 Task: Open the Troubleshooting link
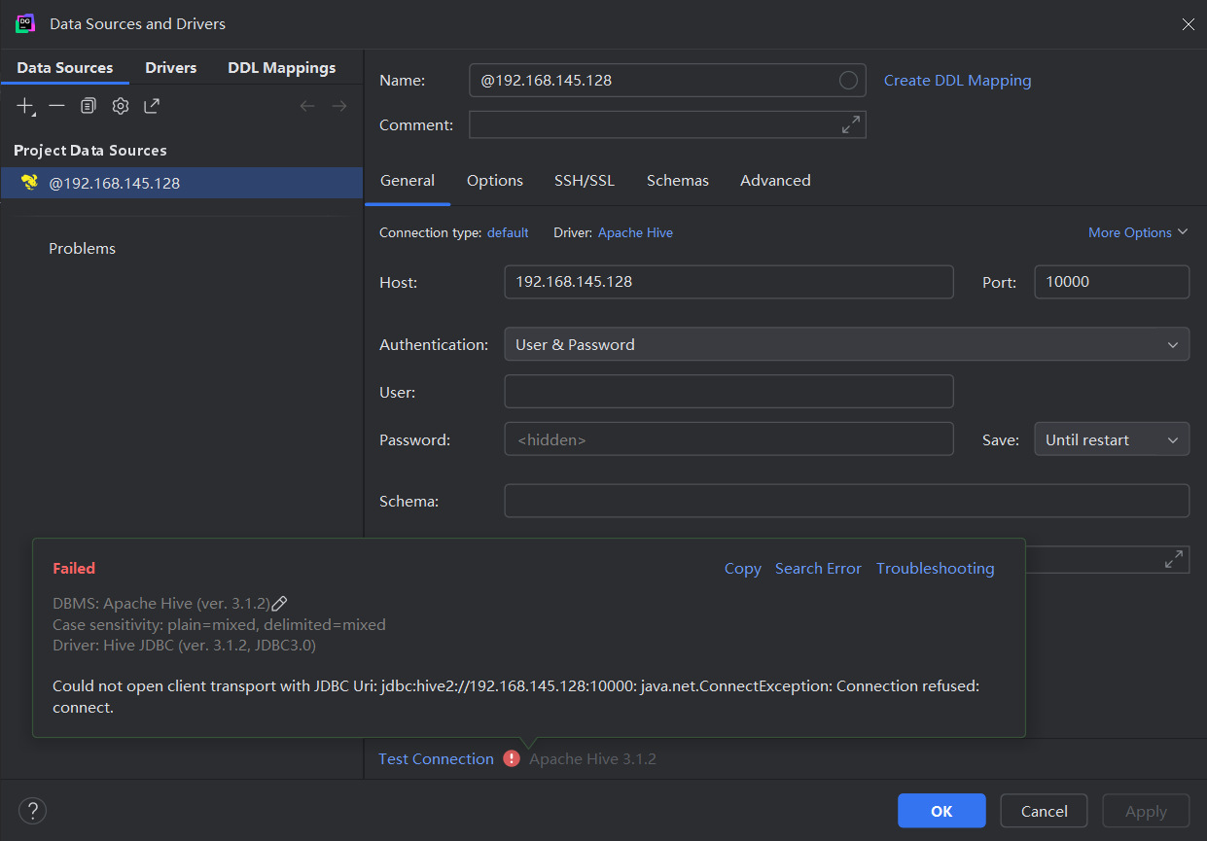click(x=935, y=569)
